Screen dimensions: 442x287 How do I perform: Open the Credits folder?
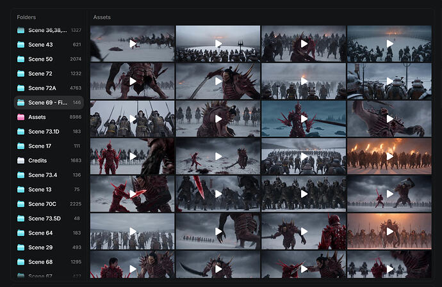point(49,160)
